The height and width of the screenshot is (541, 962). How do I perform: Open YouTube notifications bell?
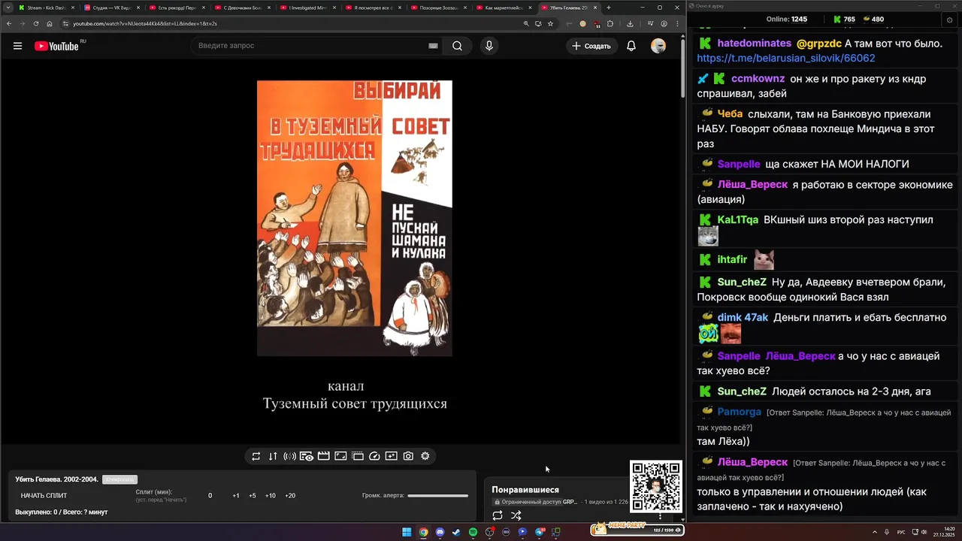631,46
